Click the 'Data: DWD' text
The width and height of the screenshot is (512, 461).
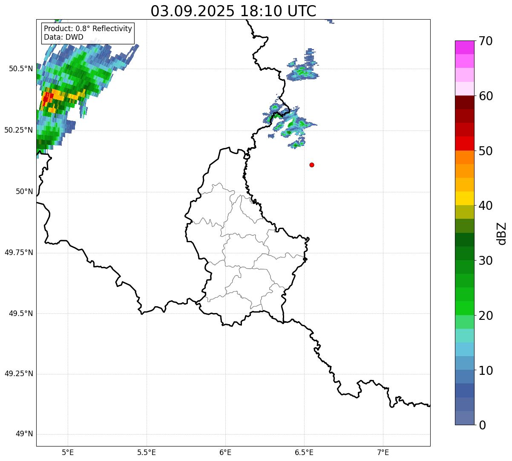pos(63,37)
